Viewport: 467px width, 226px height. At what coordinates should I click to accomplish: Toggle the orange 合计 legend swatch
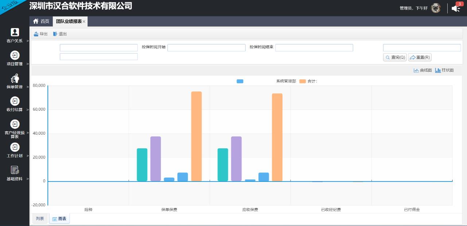[302, 81]
